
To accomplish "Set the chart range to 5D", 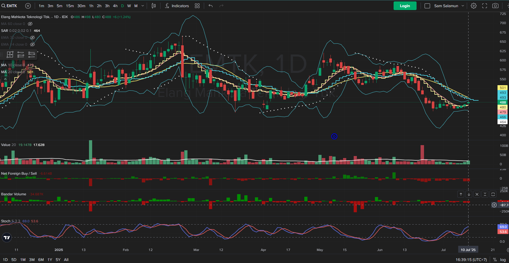I will pyautogui.click(x=14, y=260).
